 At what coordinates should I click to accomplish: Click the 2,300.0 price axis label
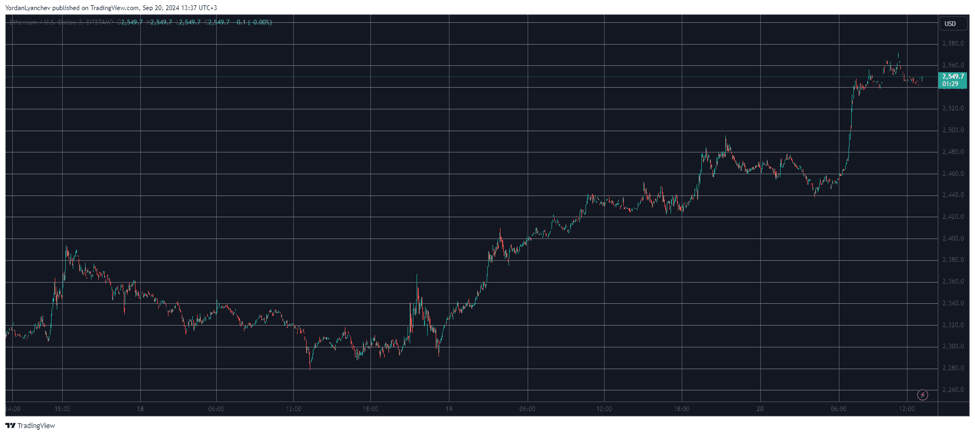[953, 346]
